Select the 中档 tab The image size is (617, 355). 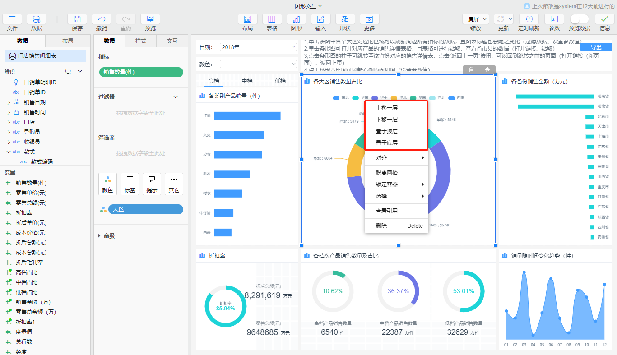pyautogui.click(x=247, y=81)
